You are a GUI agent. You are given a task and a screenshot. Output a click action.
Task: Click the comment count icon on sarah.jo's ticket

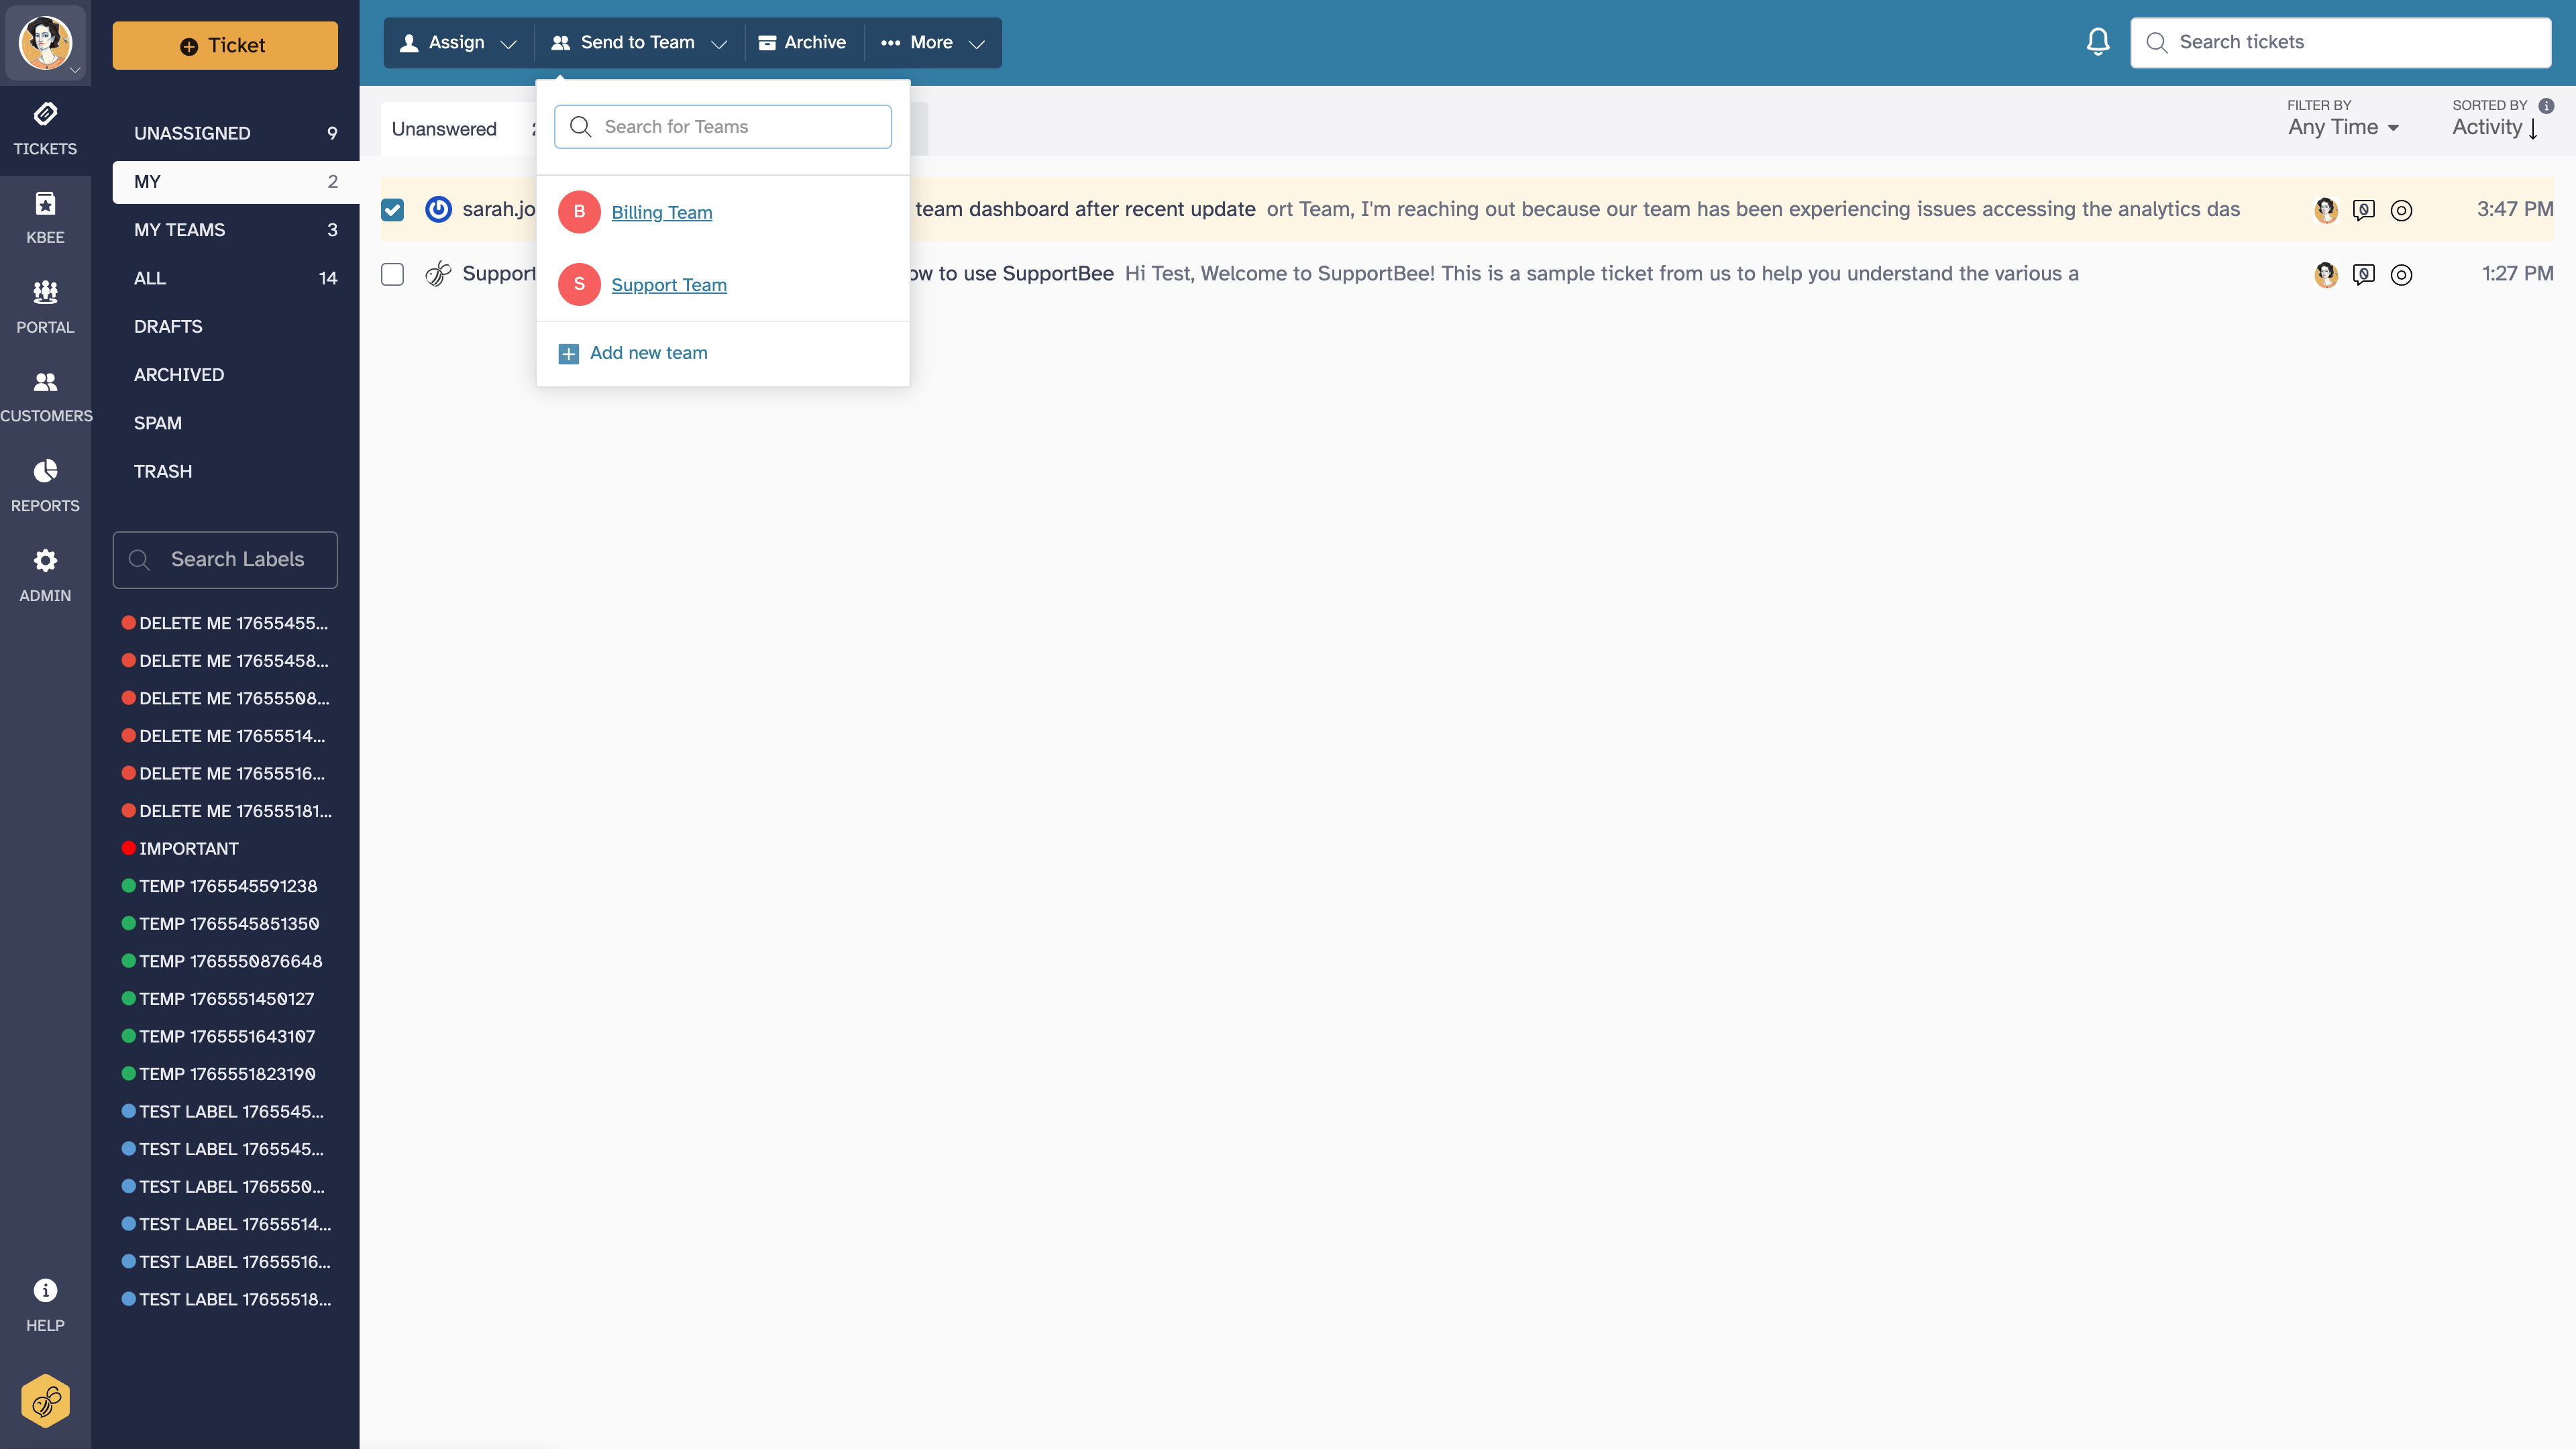(2364, 210)
